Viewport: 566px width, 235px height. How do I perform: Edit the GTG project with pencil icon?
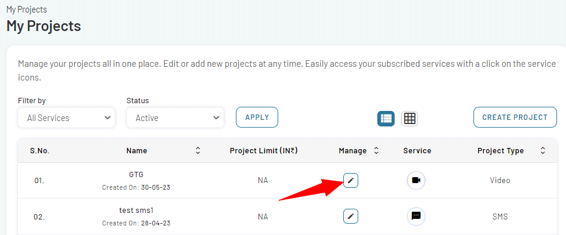click(x=350, y=180)
